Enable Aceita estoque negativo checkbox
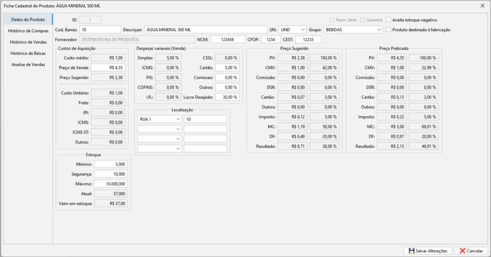Viewport: 491px width, 257px height. (389, 20)
